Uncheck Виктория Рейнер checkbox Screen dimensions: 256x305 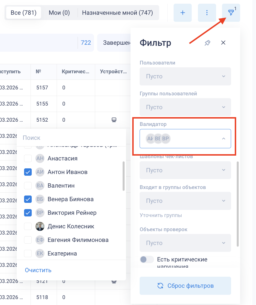click(x=28, y=213)
